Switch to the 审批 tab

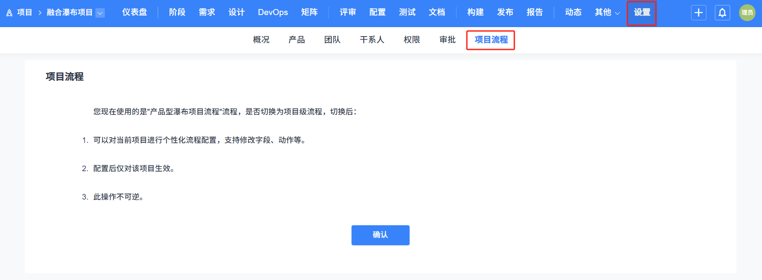coord(447,40)
